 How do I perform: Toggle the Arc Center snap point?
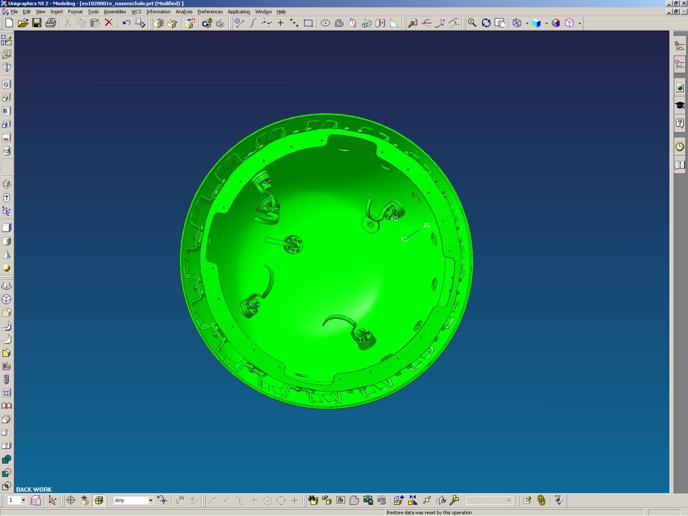point(267,501)
